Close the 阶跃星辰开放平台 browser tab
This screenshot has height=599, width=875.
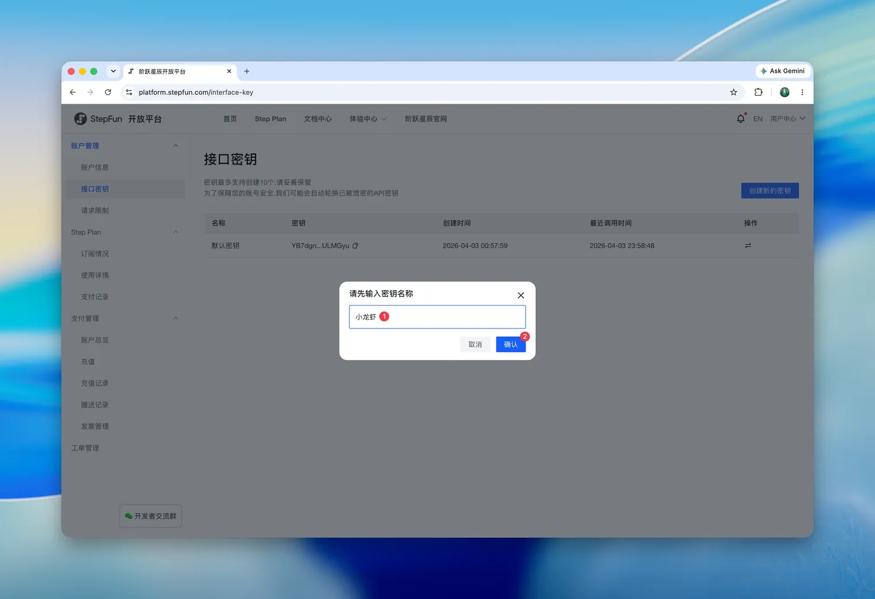(229, 71)
